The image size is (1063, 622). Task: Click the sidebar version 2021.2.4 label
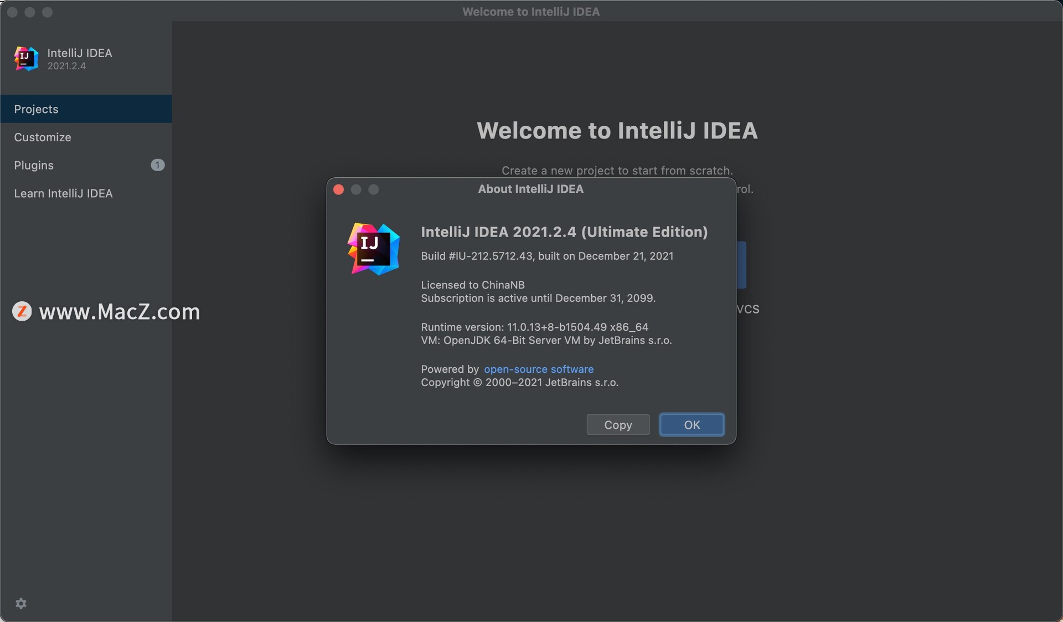tap(66, 66)
